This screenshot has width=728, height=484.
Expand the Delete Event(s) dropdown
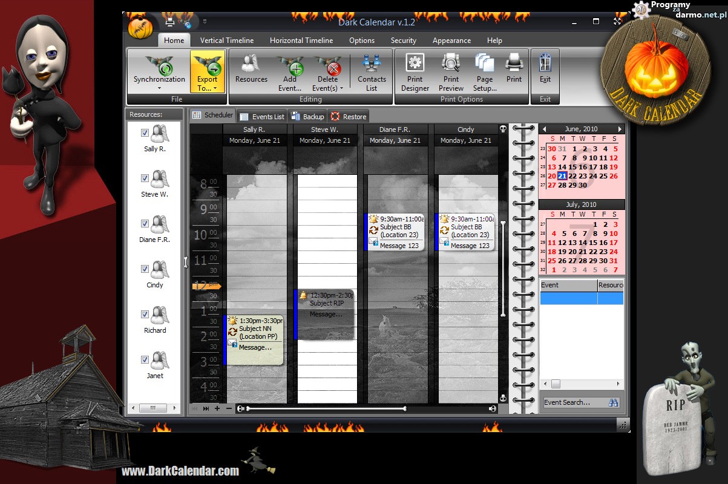click(341, 88)
